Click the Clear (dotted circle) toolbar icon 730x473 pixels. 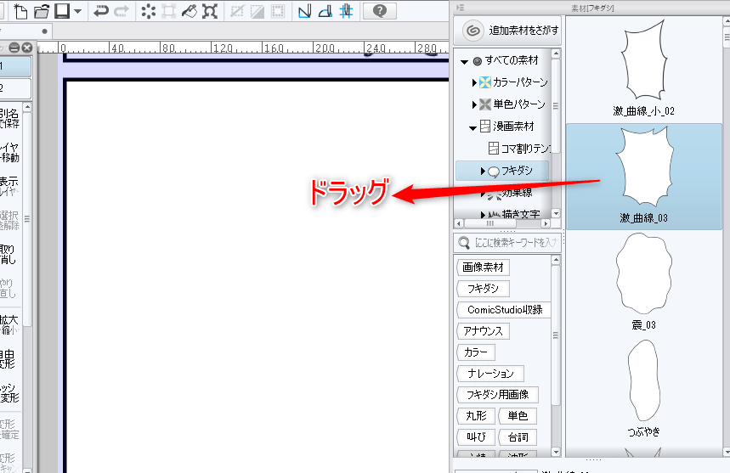point(148,11)
